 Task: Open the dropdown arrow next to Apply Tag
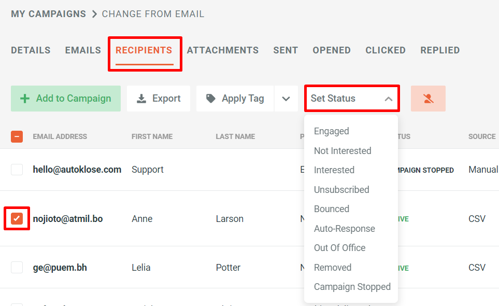tap(286, 98)
